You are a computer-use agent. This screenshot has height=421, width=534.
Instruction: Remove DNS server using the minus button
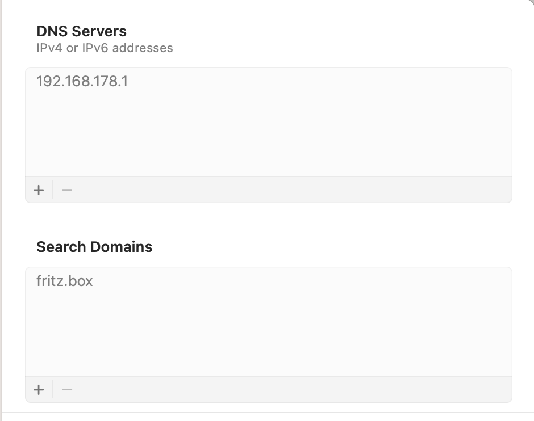click(x=67, y=190)
